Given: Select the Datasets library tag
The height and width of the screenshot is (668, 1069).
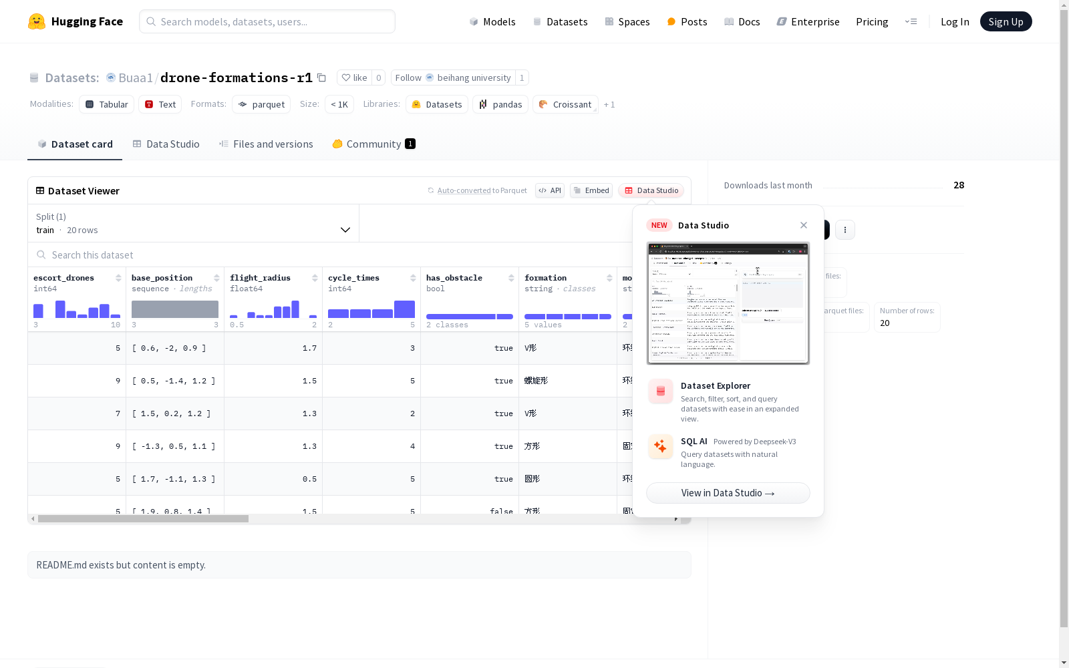Looking at the screenshot, I should tap(437, 104).
